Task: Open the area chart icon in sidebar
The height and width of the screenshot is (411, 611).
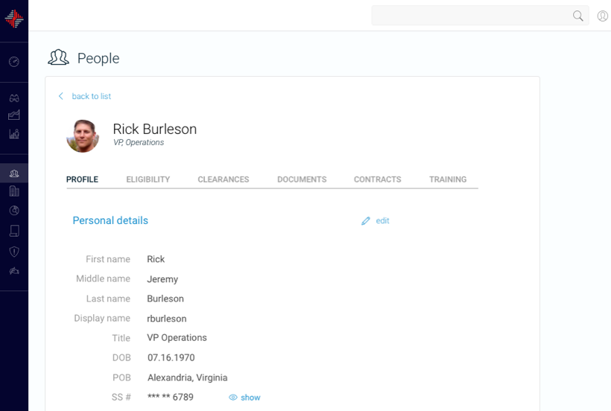Action: click(x=14, y=115)
